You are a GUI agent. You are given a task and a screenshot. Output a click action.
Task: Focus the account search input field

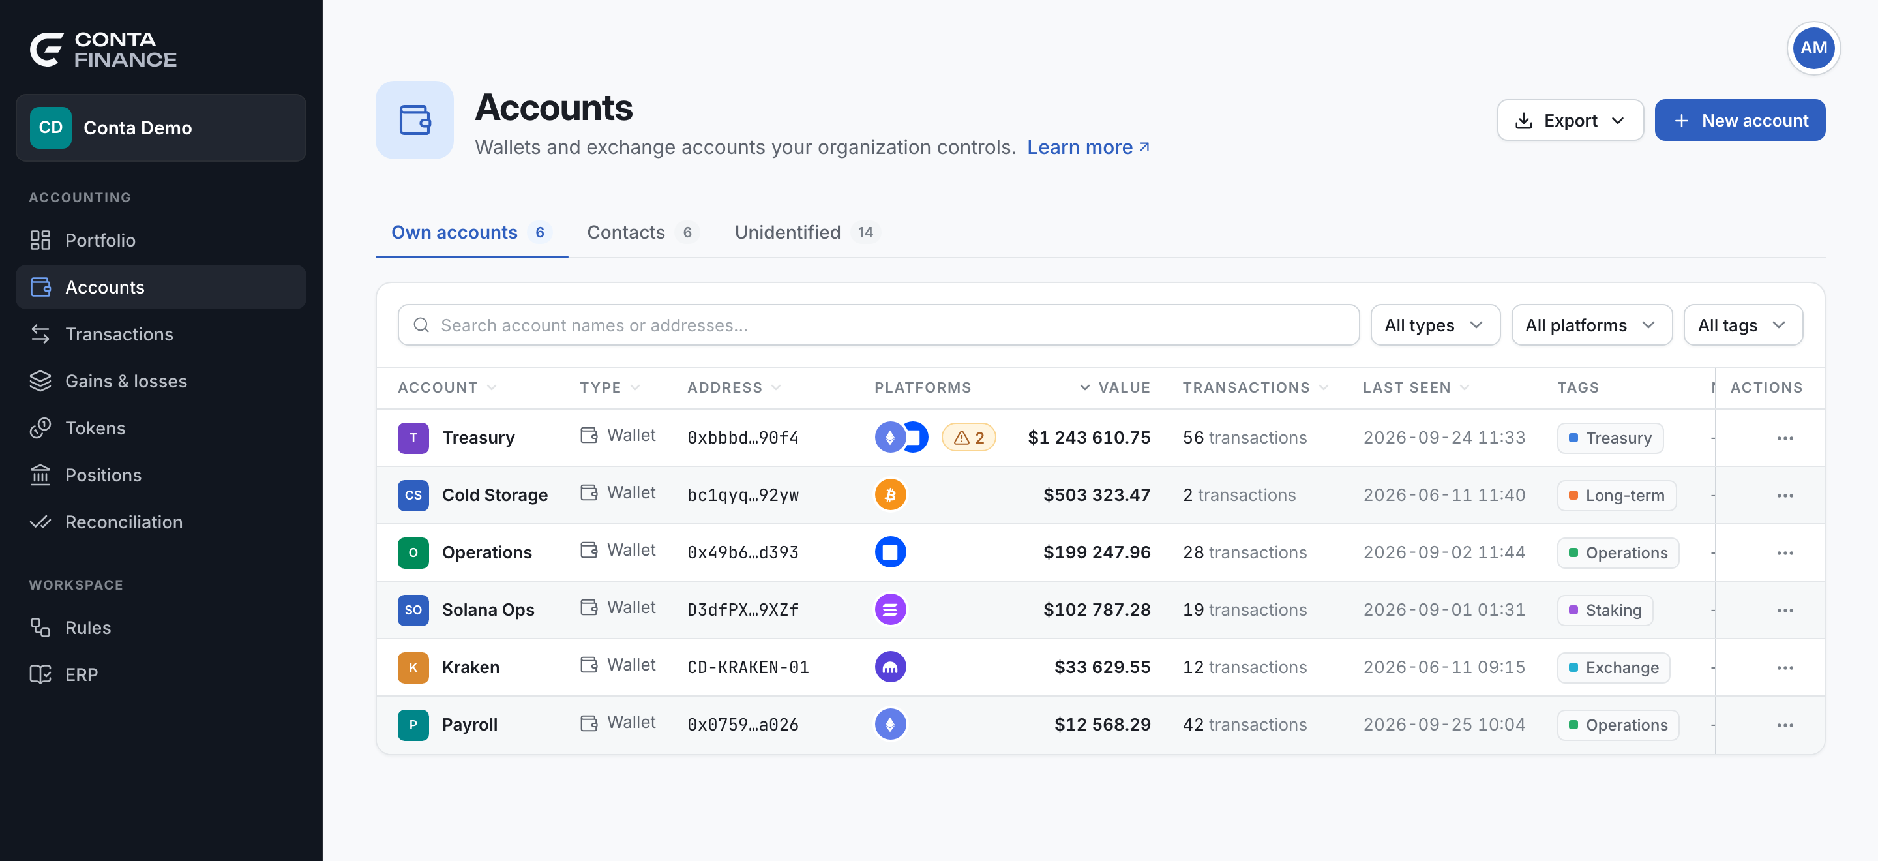tap(878, 325)
